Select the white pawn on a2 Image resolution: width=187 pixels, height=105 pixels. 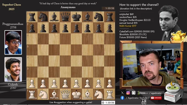tap(32, 83)
